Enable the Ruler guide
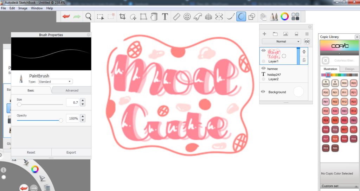360x191 pixels. click(x=176, y=17)
